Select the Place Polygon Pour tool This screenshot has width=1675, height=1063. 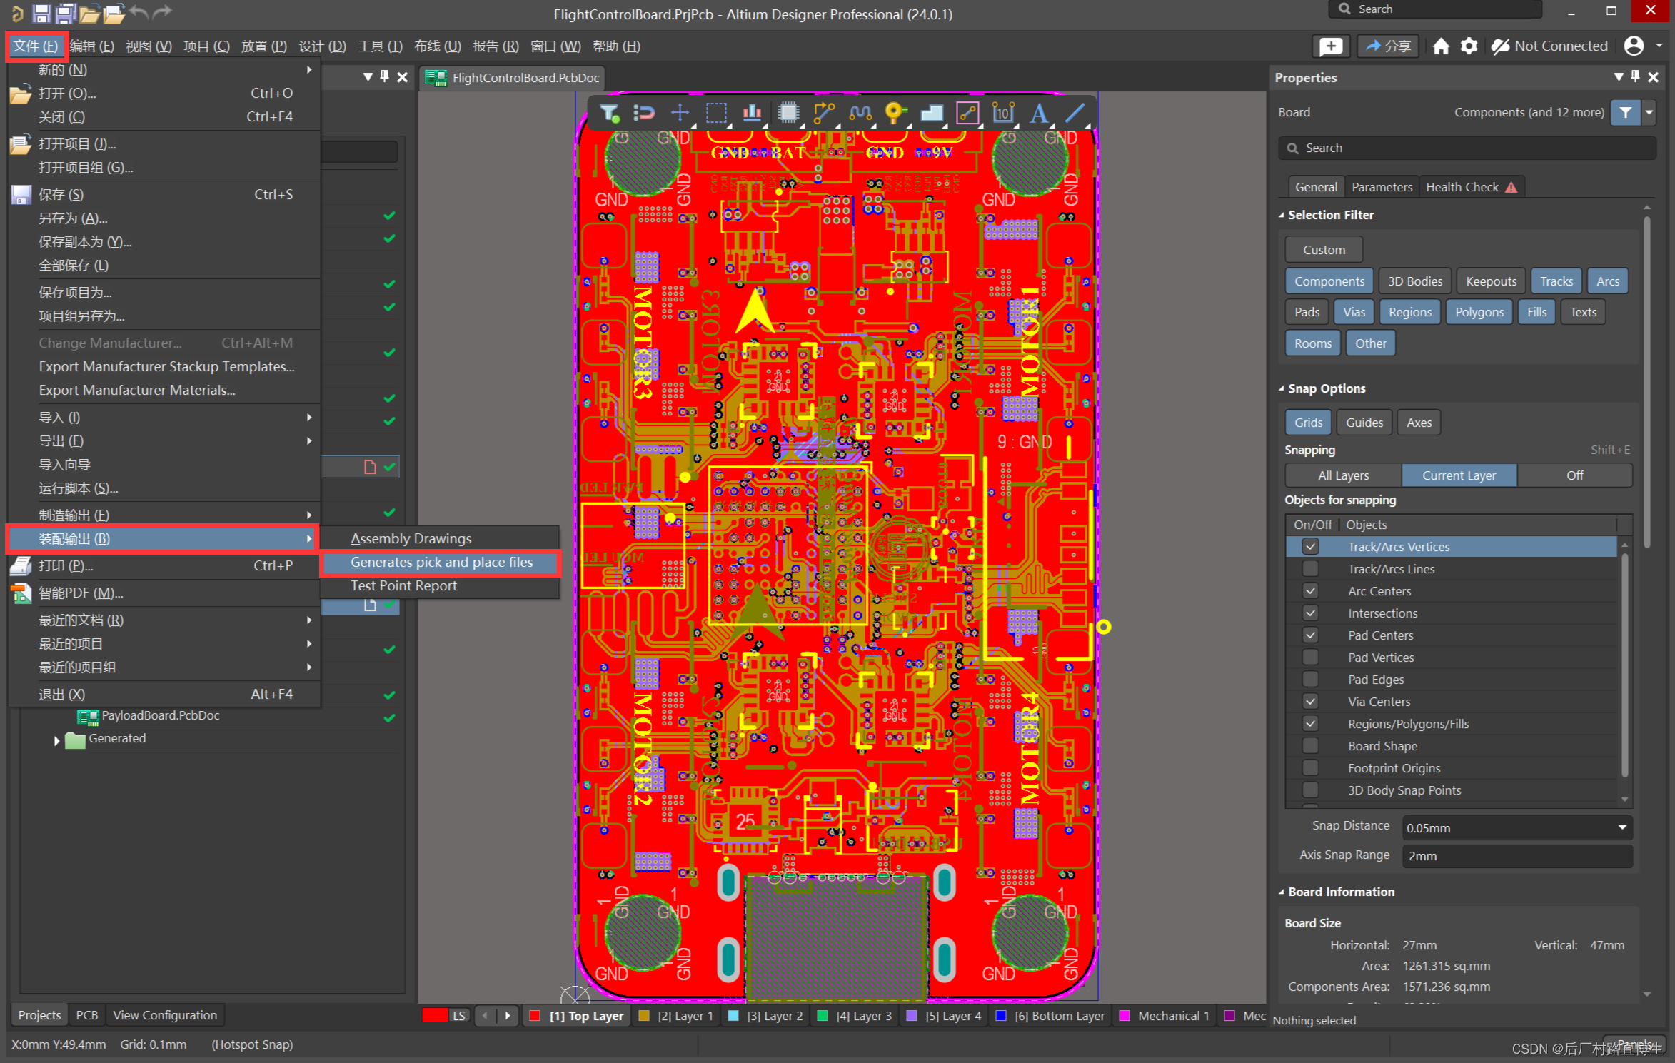932,112
